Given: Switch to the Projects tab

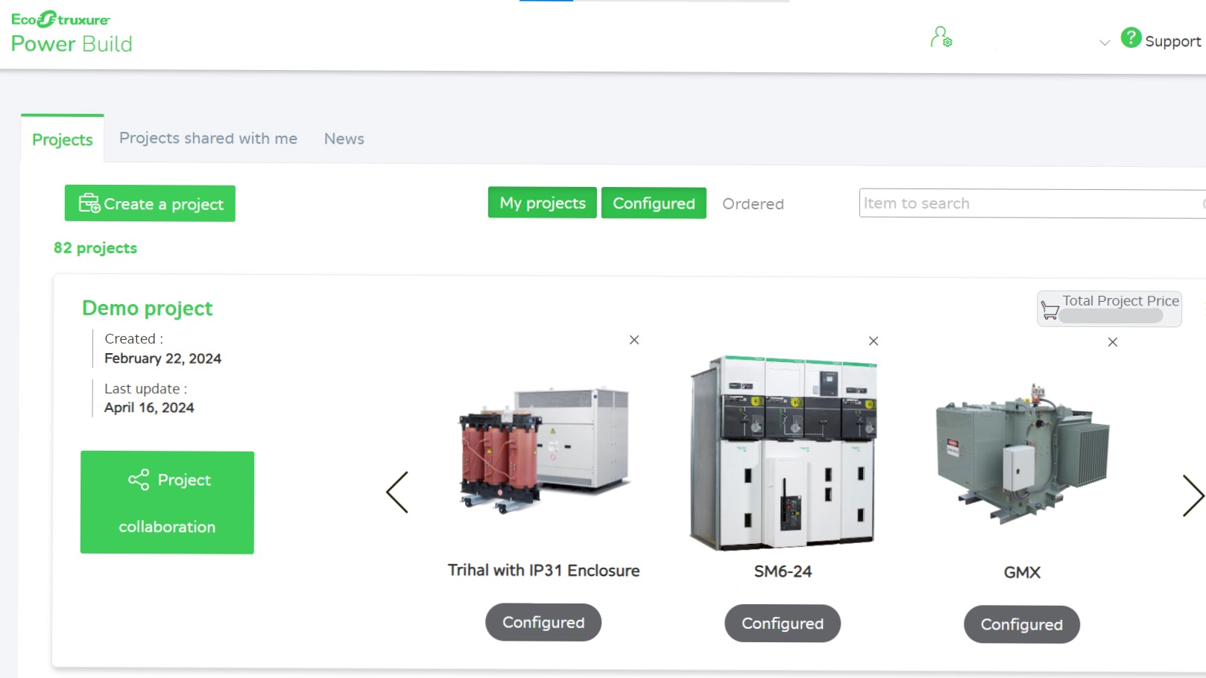Looking at the screenshot, I should point(63,139).
